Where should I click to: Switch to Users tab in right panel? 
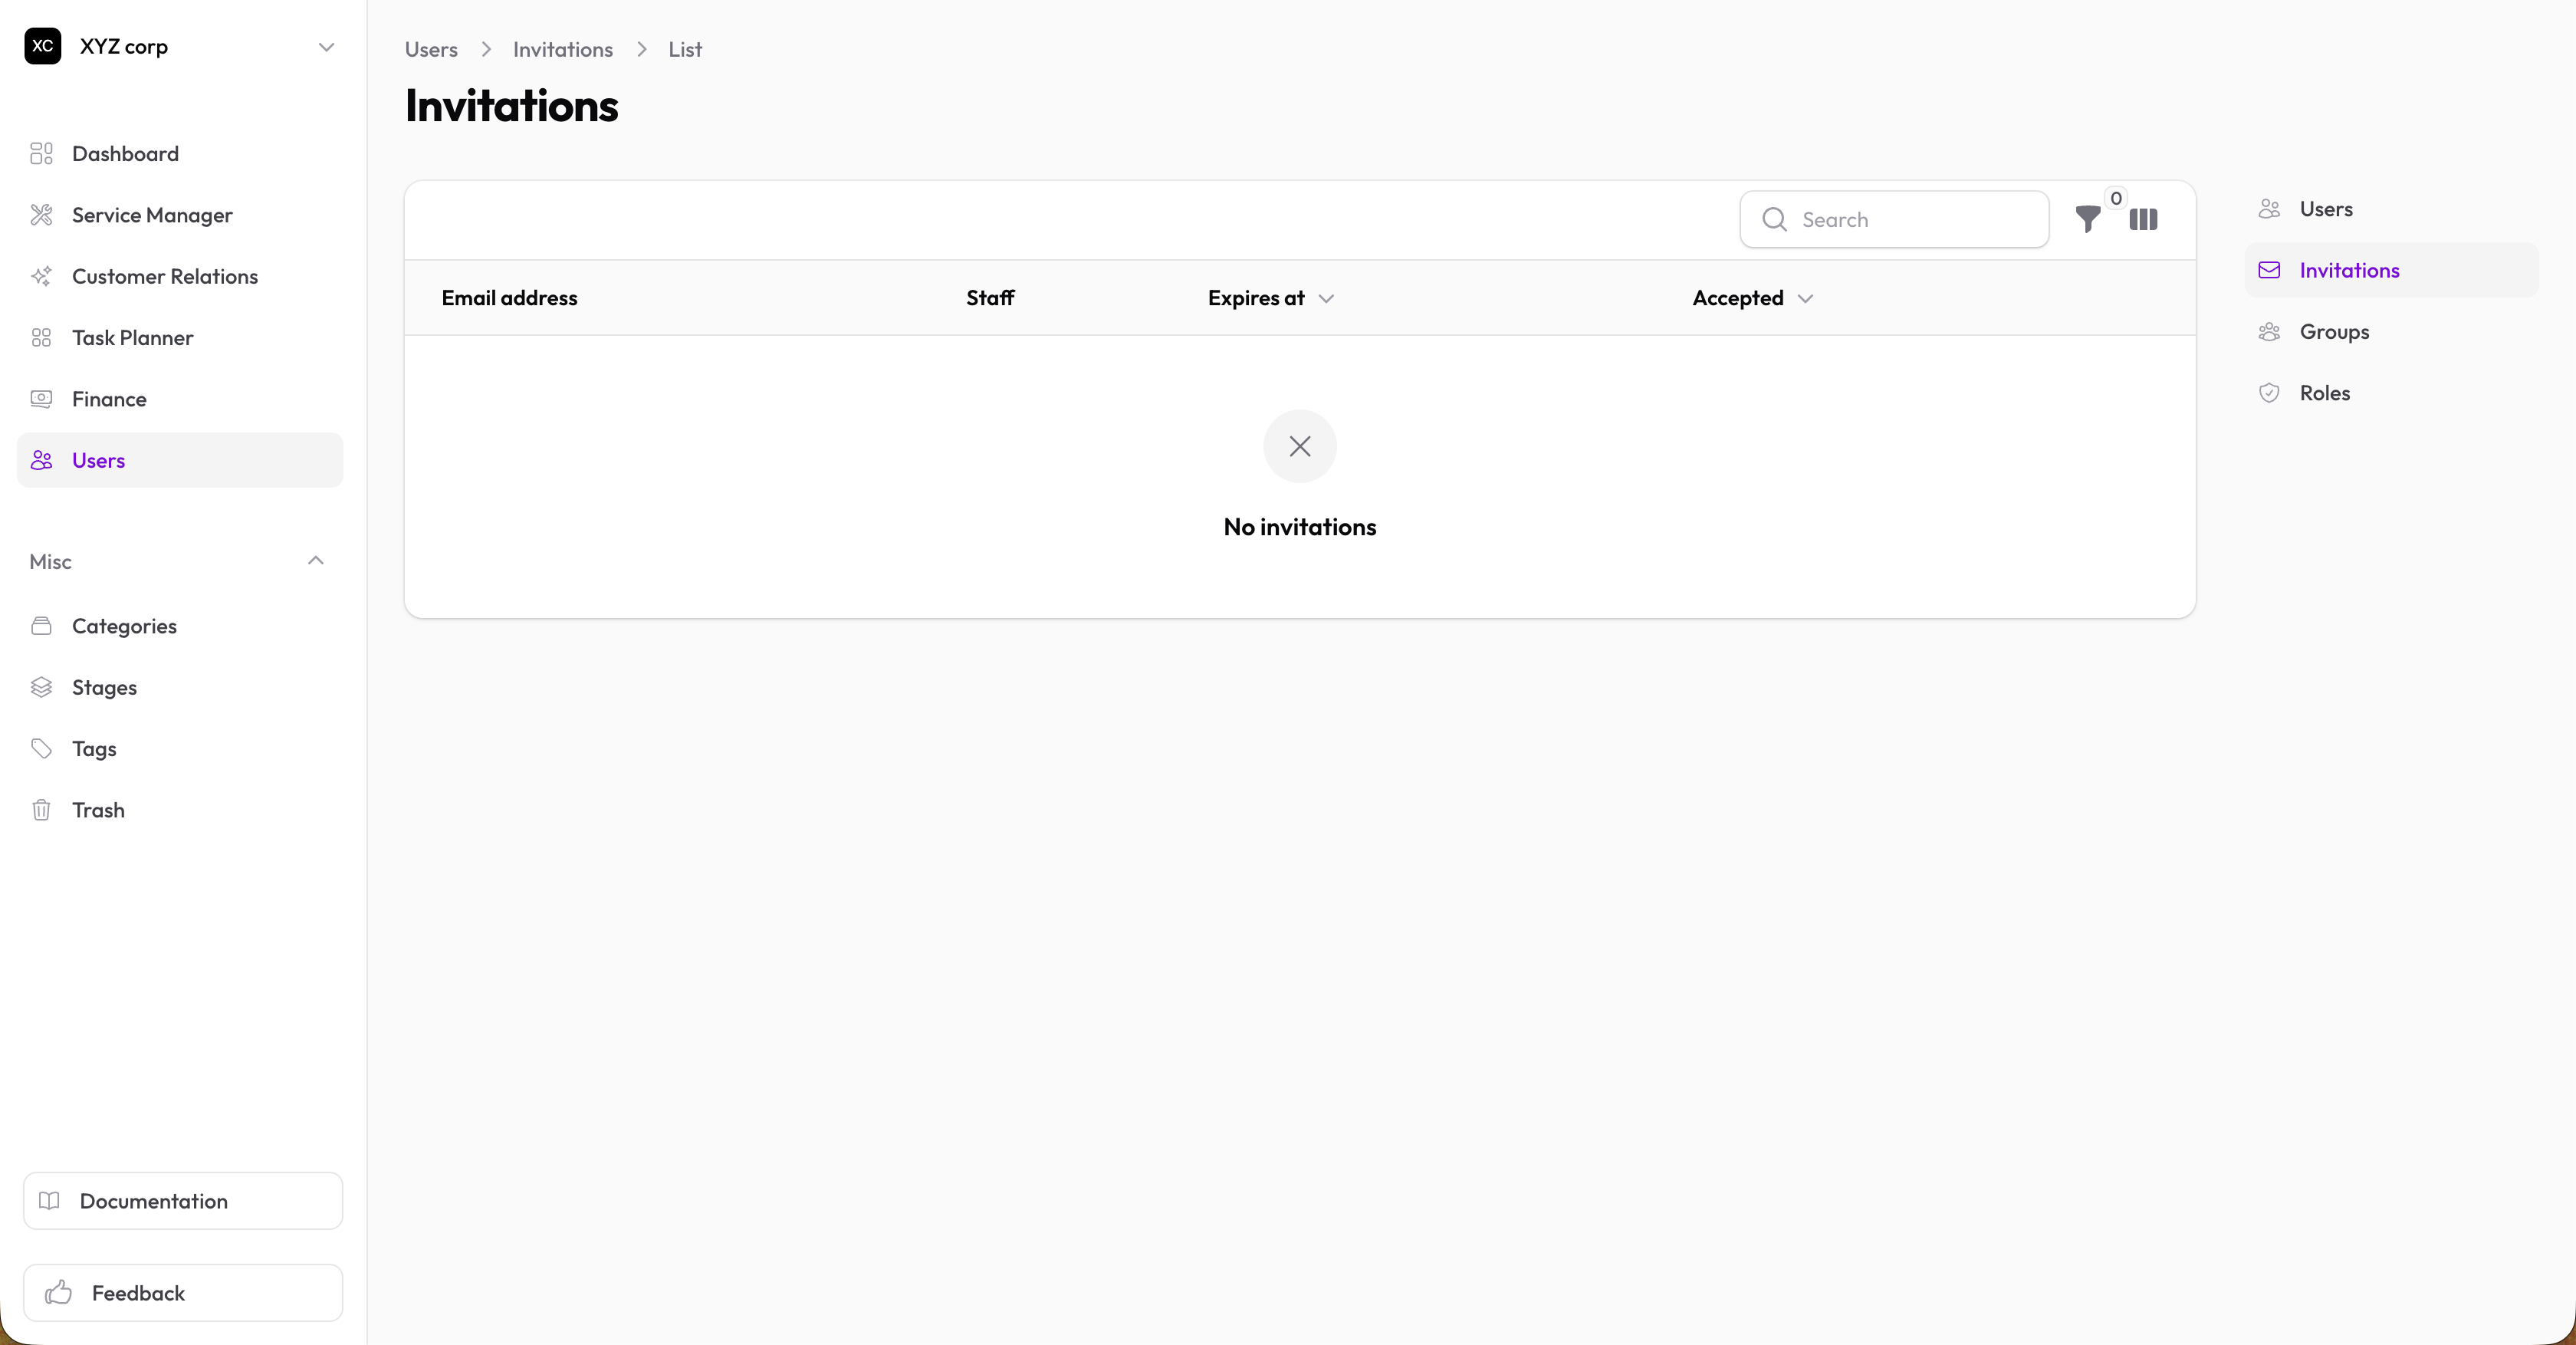(x=2392, y=209)
